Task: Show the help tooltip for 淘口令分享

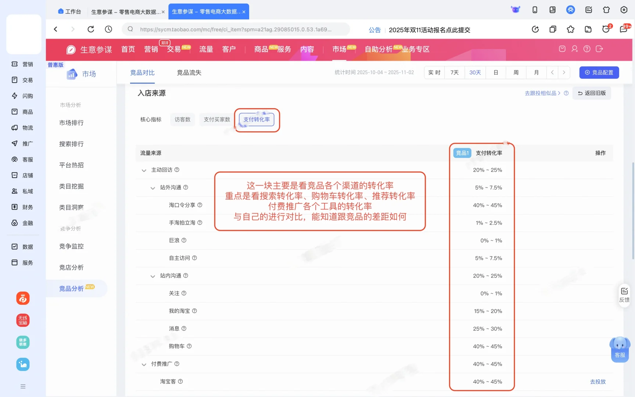Action: click(200, 205)
